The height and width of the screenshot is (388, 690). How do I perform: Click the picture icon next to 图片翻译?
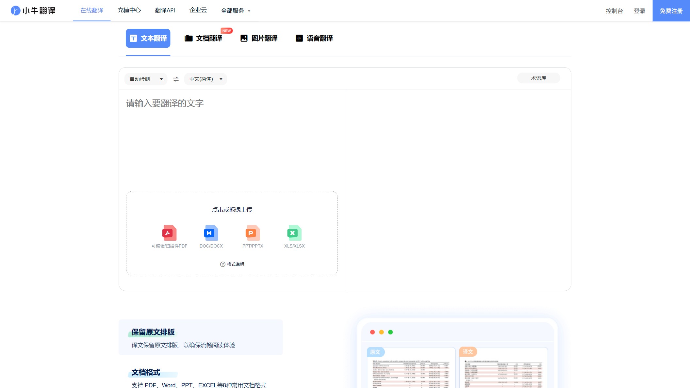244,38
